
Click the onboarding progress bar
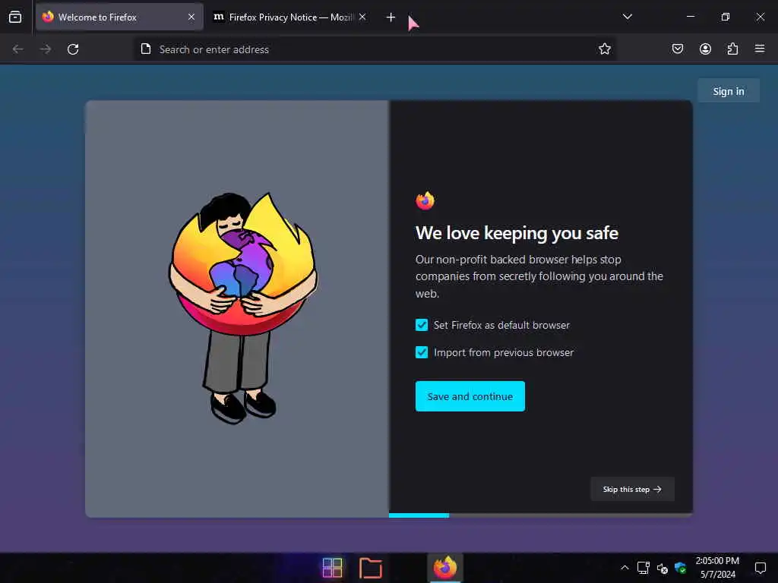pyautogui.click(x=541, y=515)
